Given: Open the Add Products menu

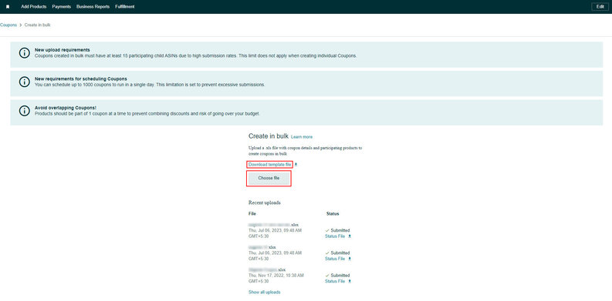Looking at the screenshot, I should point(33,7).
